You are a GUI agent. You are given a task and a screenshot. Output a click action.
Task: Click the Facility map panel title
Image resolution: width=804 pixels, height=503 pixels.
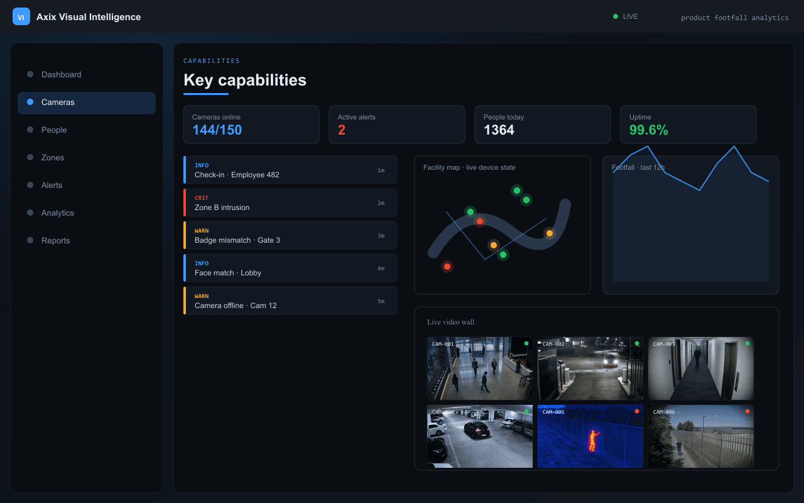coord(469,167)
